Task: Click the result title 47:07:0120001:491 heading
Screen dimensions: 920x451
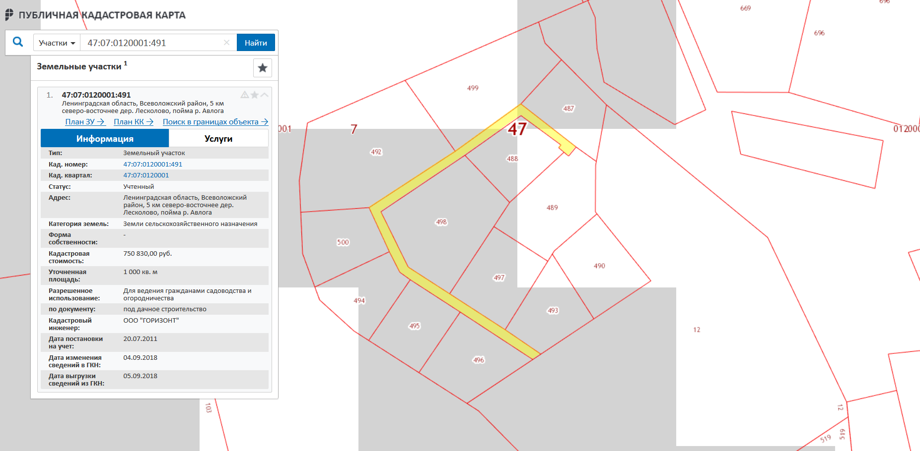Action: click(x=96, y=95)
